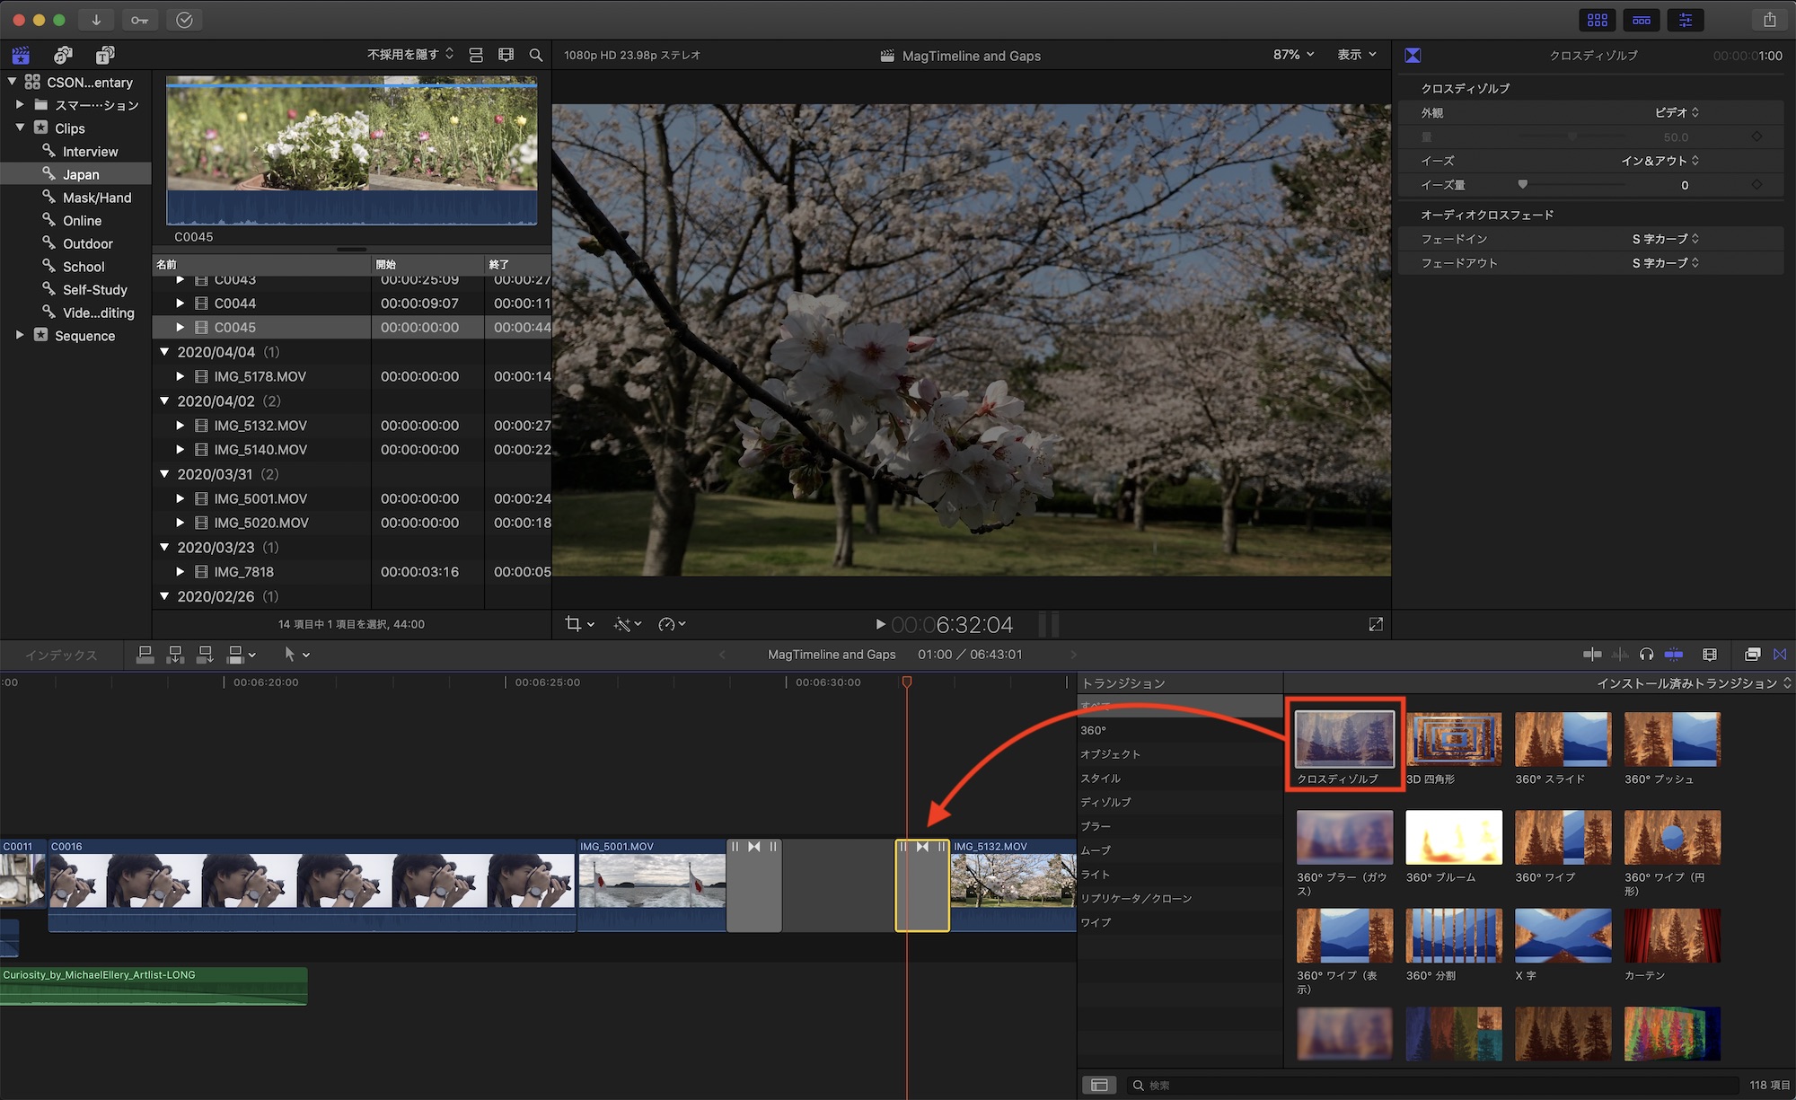Toggle the transitions browser bowtie icon

pyautogui.click(x=1780, y=655)
